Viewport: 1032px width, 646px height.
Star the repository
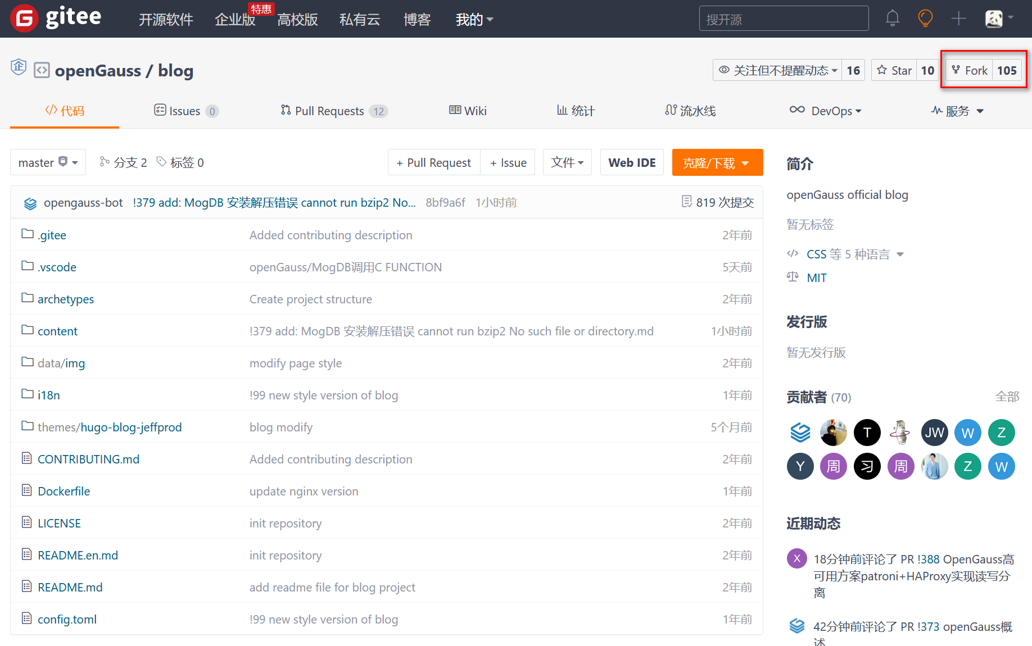[x=894, y=70]
